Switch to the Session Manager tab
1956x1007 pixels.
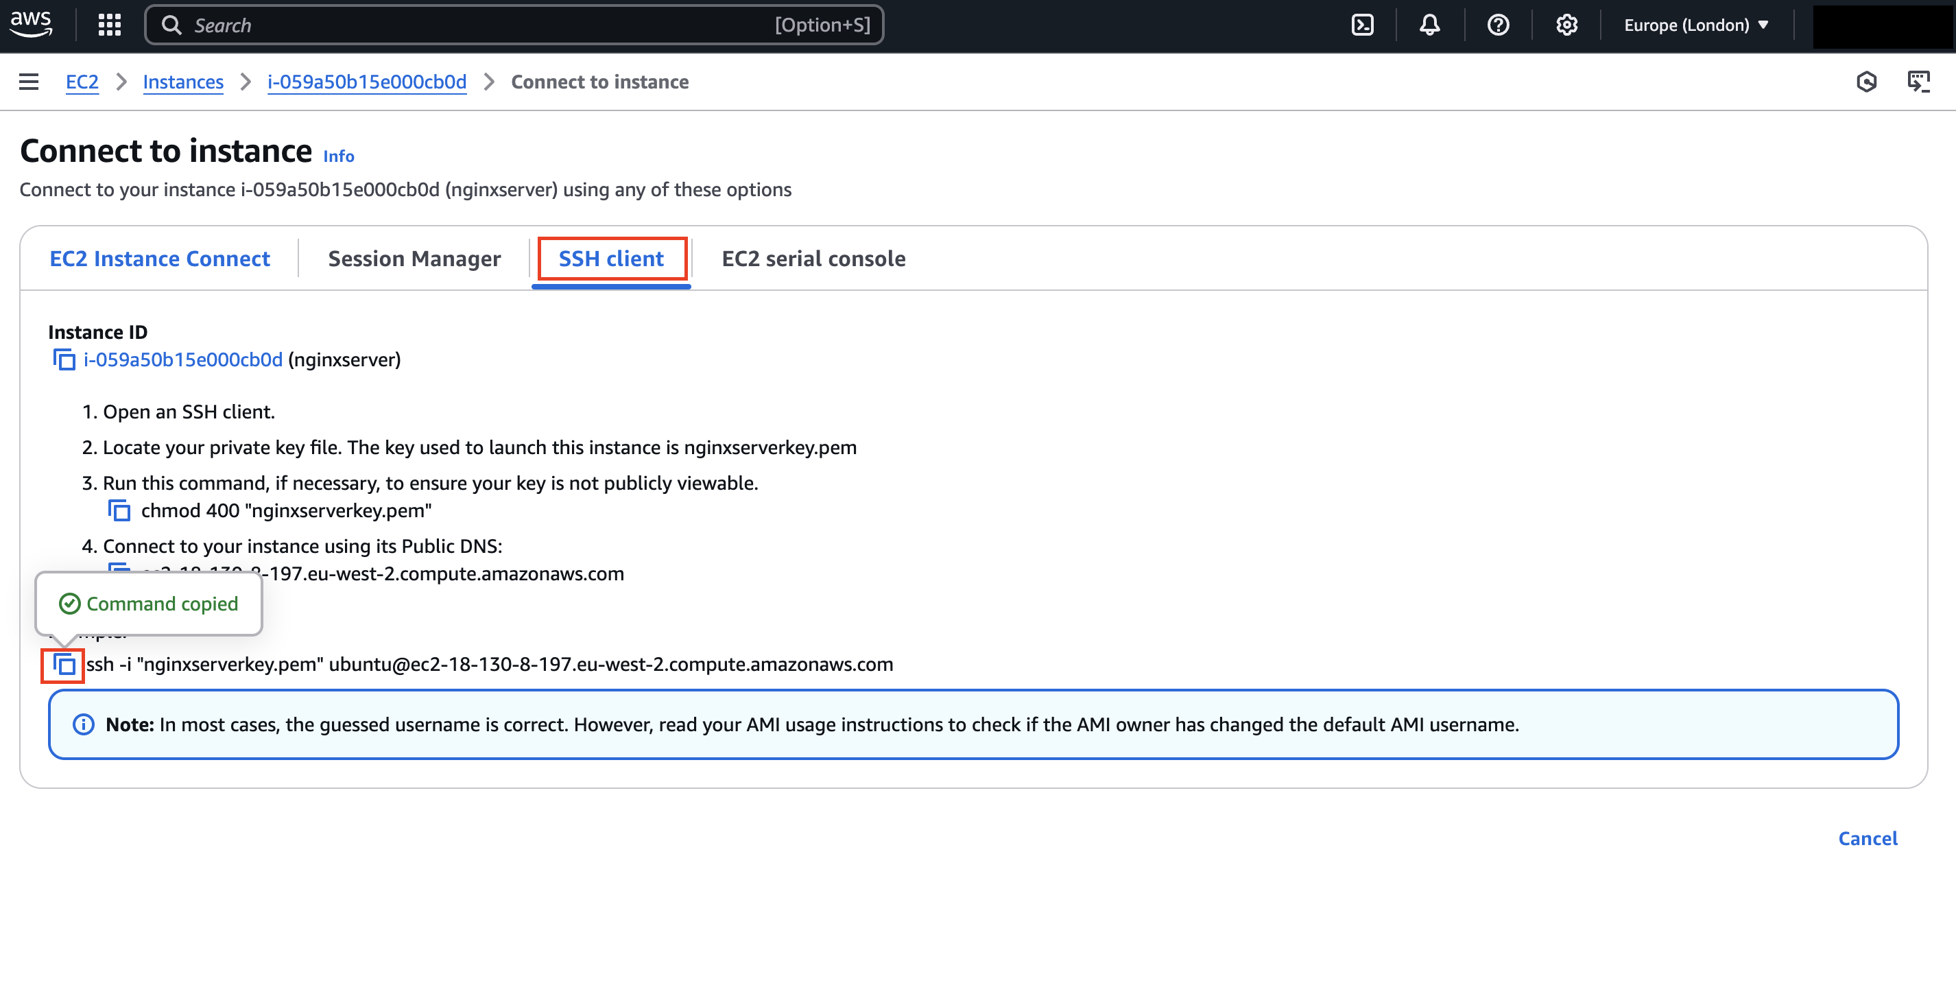tap(414, 258)
